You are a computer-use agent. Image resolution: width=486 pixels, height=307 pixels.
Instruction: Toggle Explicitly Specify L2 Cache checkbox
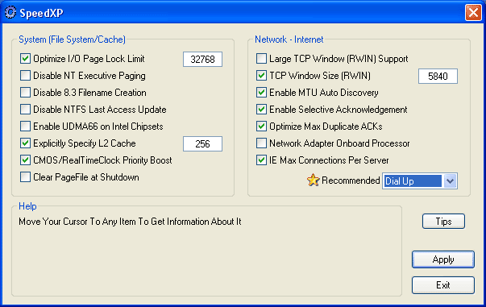(x=25, y=143)
